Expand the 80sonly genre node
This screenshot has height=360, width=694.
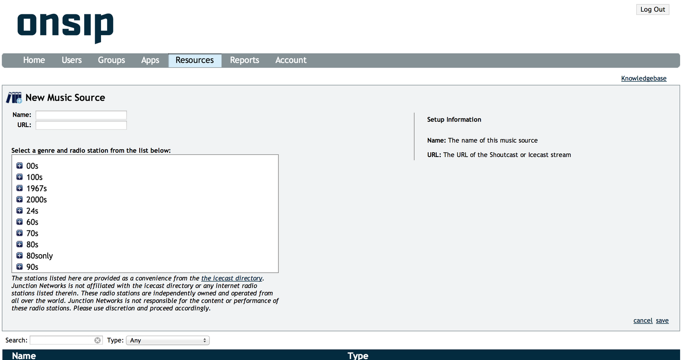pos(20,255)
